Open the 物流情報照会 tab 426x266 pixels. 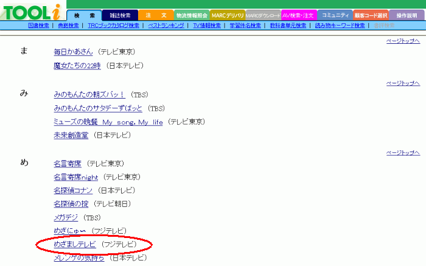point(192,15)
